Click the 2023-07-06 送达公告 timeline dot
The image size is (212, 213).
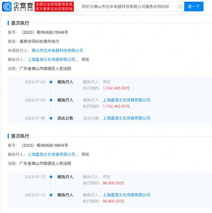coord(51,118)
